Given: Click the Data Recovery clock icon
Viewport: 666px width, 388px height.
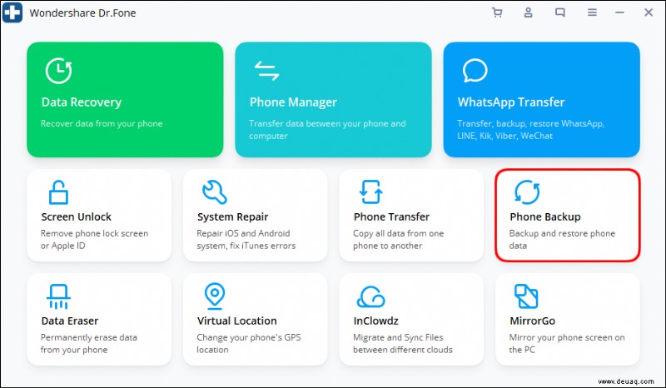Looking at the screenshot, I should point(58,71).
